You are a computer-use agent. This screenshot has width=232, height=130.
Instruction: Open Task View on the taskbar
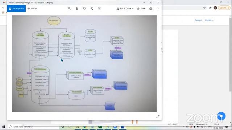coord(70,127)
